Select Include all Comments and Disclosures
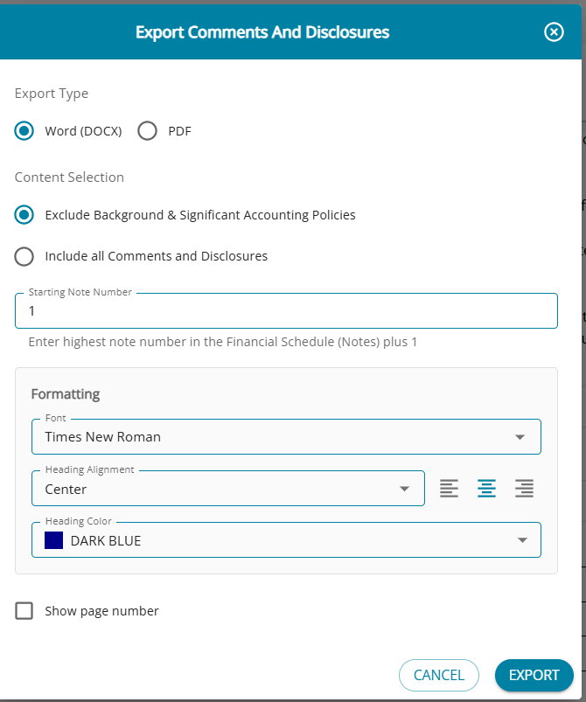This screenshot has height=702, width=586. click(24, 256)
